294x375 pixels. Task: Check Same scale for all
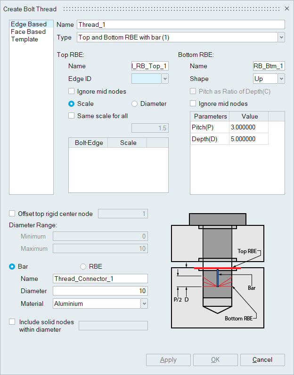pos(72,116)
